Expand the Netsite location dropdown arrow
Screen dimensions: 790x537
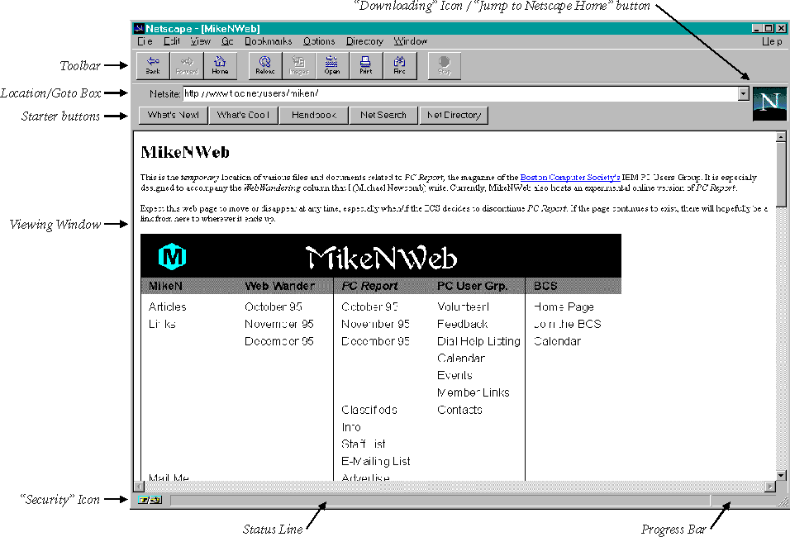(x=743, y=93)
